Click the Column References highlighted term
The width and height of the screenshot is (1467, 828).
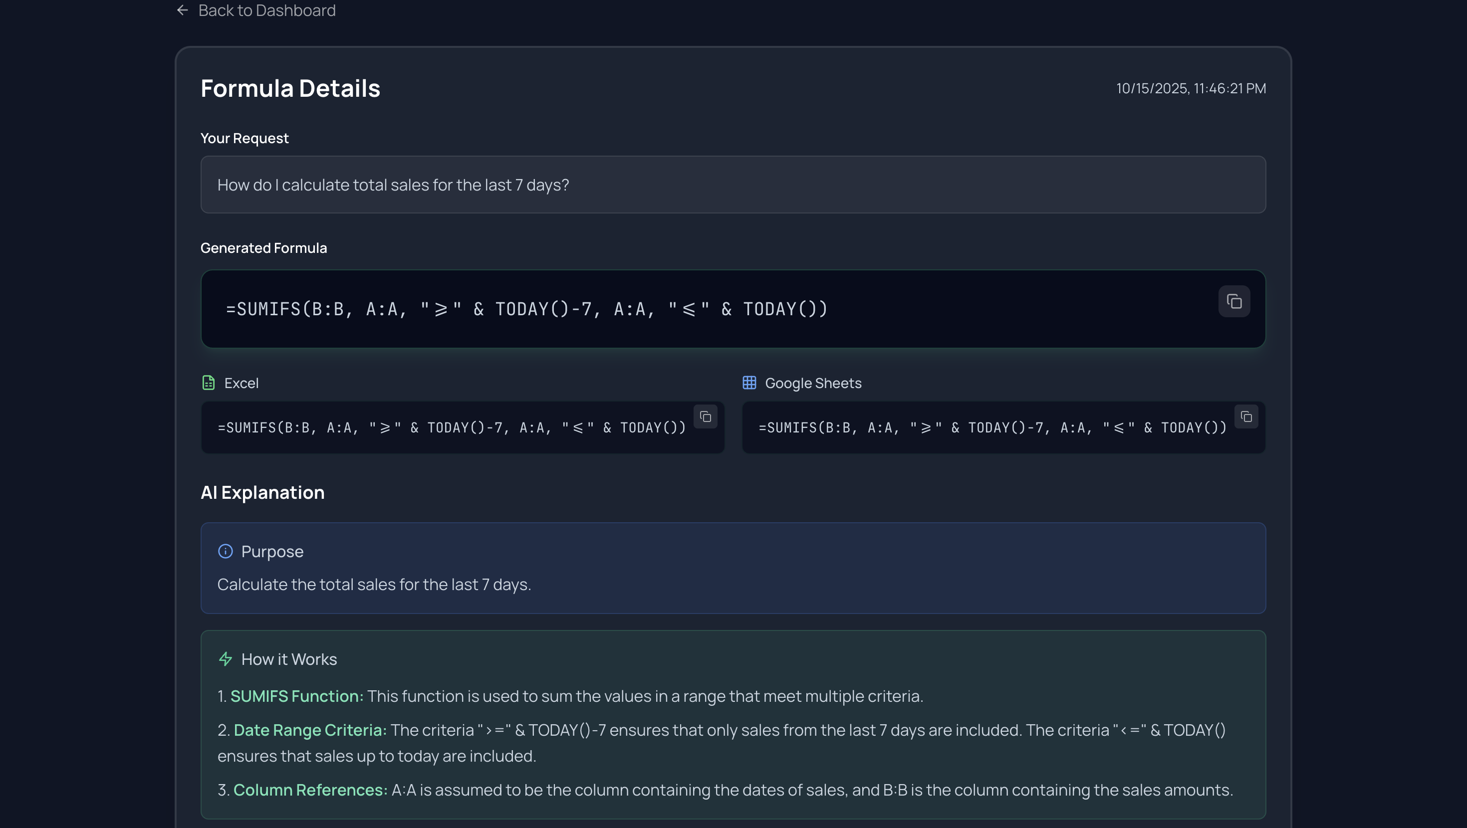coord(310,790)
